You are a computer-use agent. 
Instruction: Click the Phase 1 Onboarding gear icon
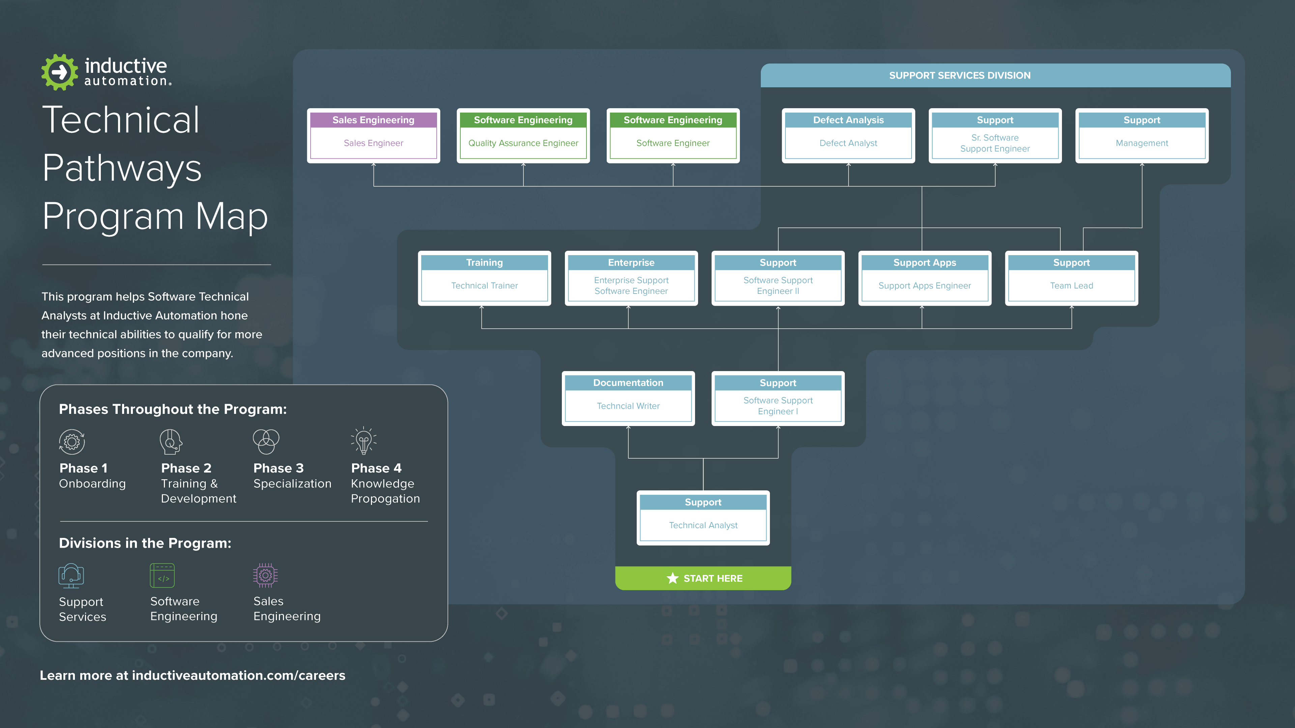[72, 442]
